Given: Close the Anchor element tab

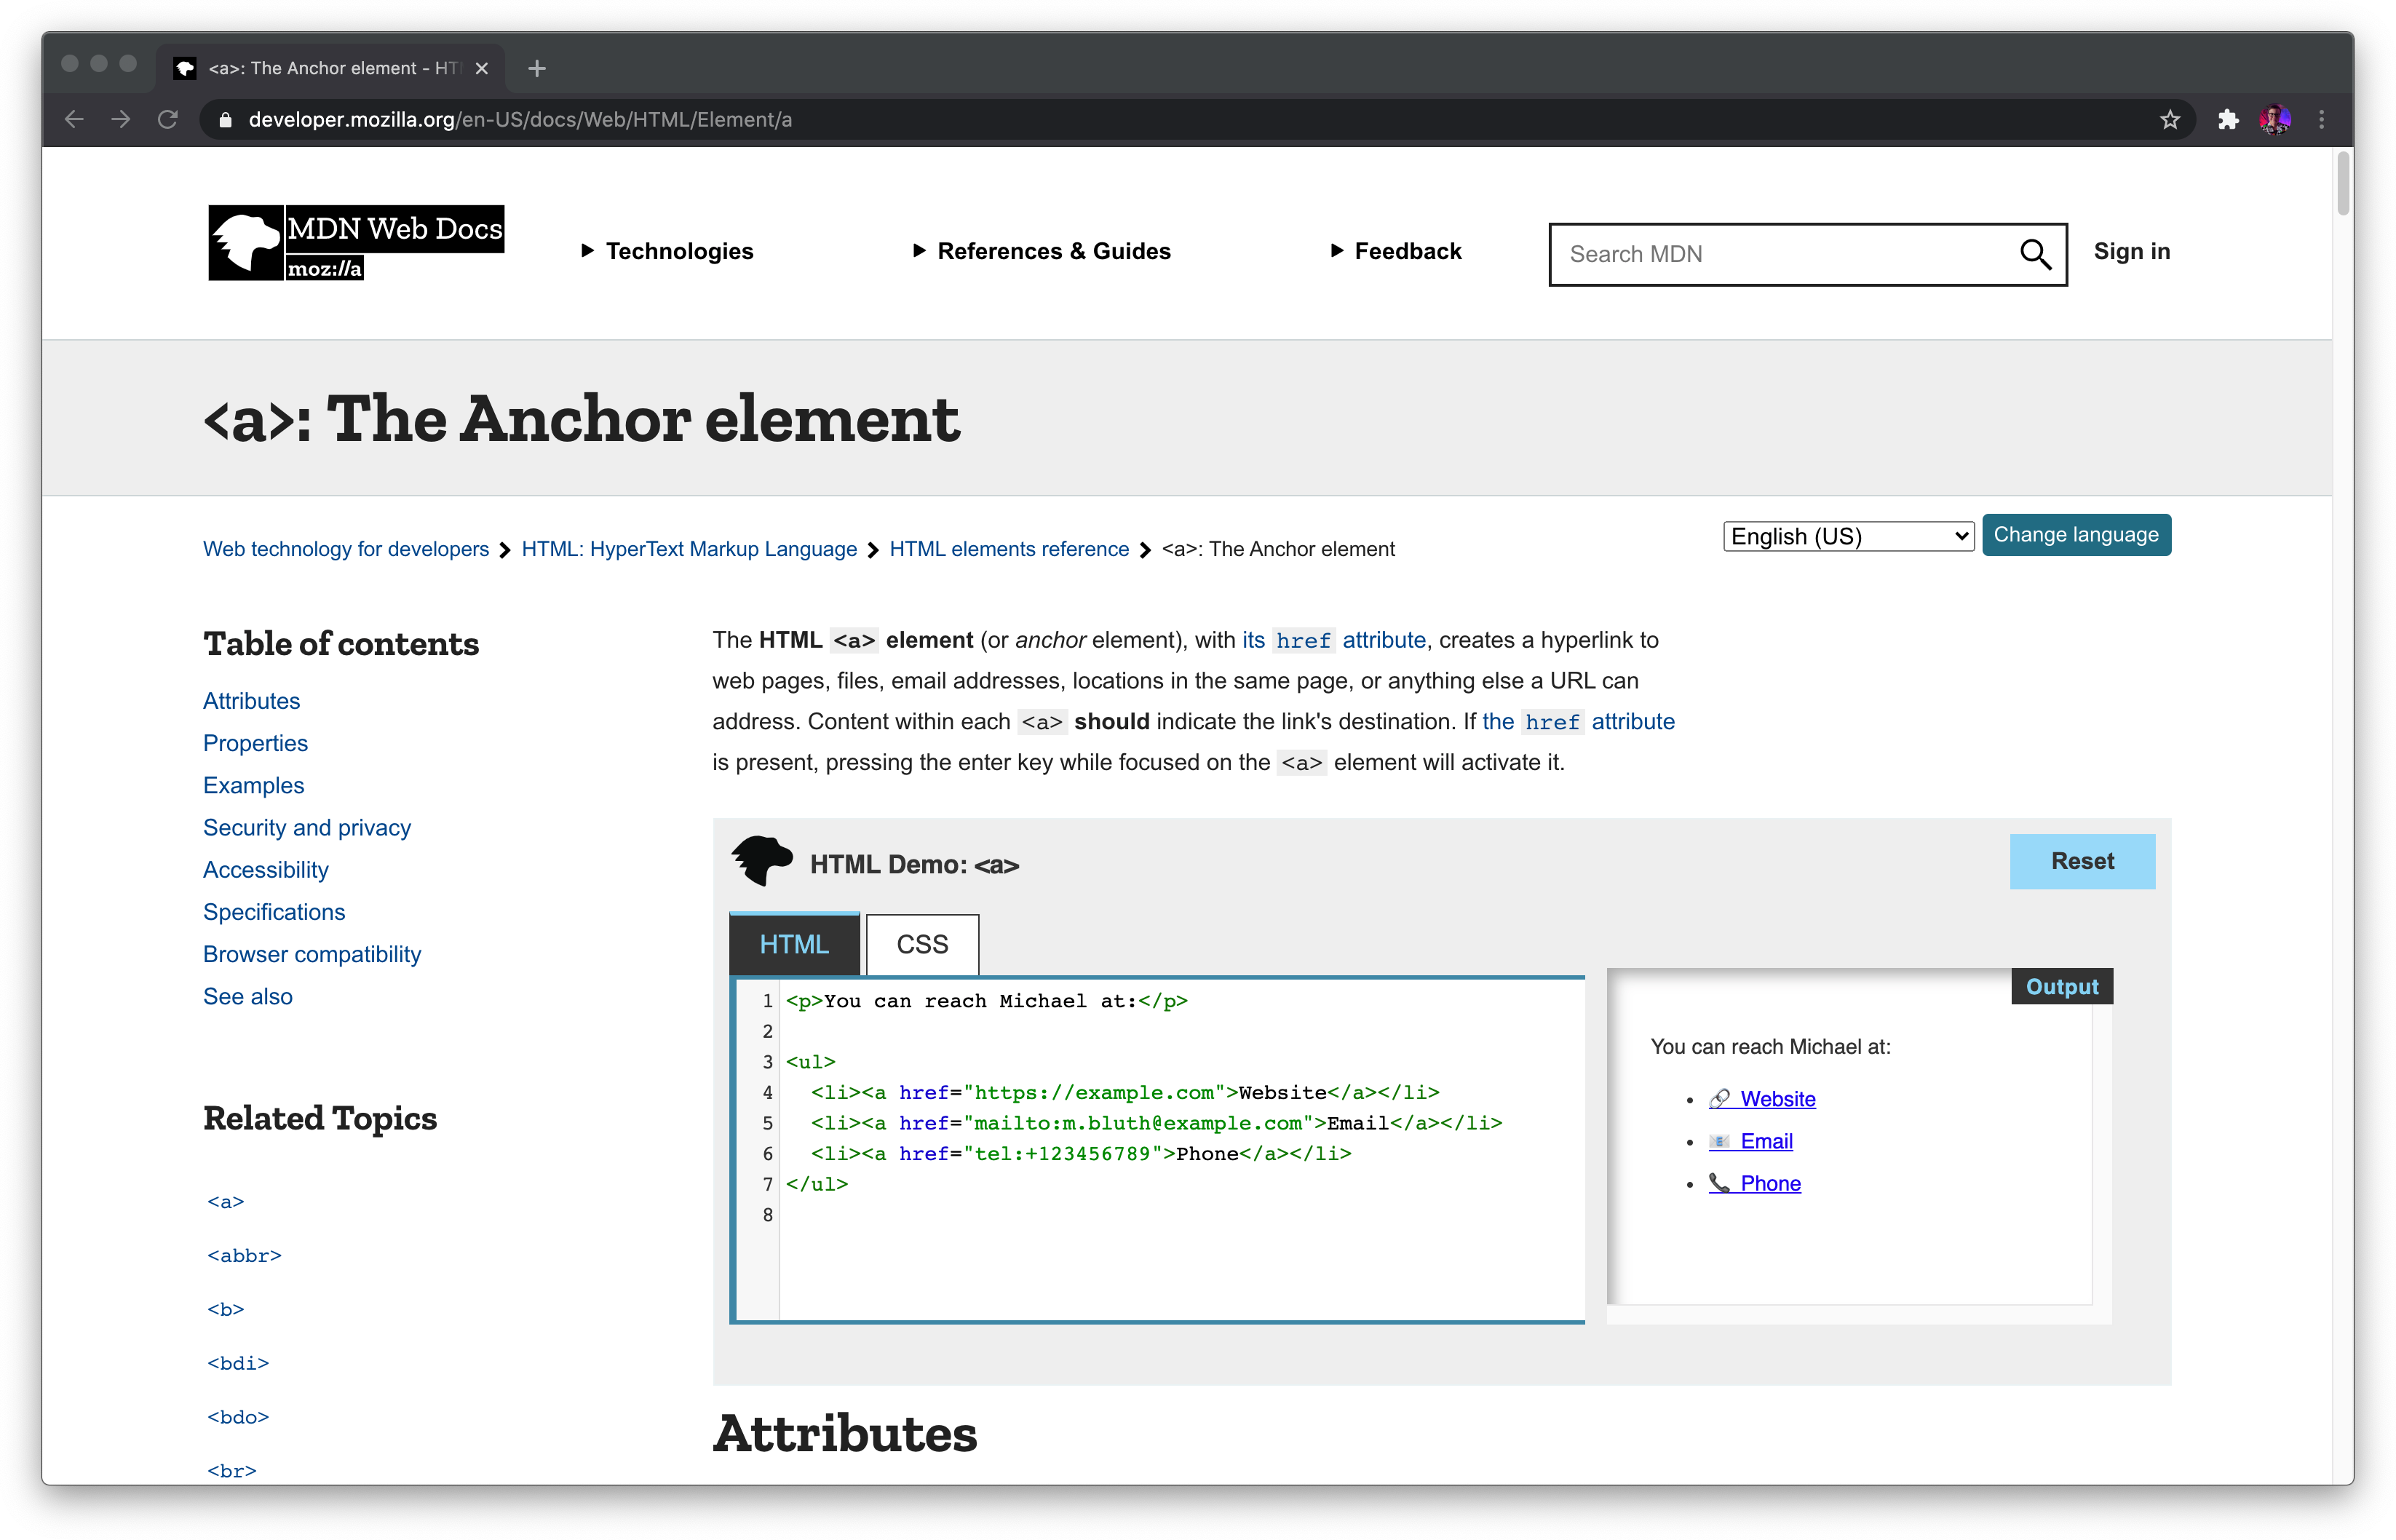Looking at the screenshot, I should point(482,68).
